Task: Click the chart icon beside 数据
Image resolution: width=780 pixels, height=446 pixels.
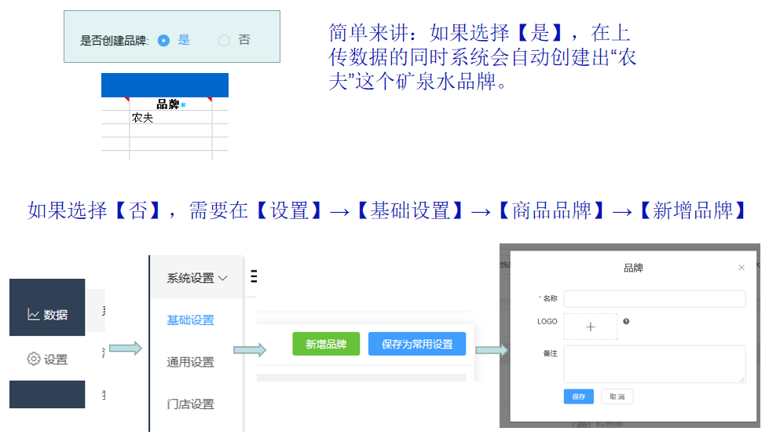Action: [x=33, y=314]
